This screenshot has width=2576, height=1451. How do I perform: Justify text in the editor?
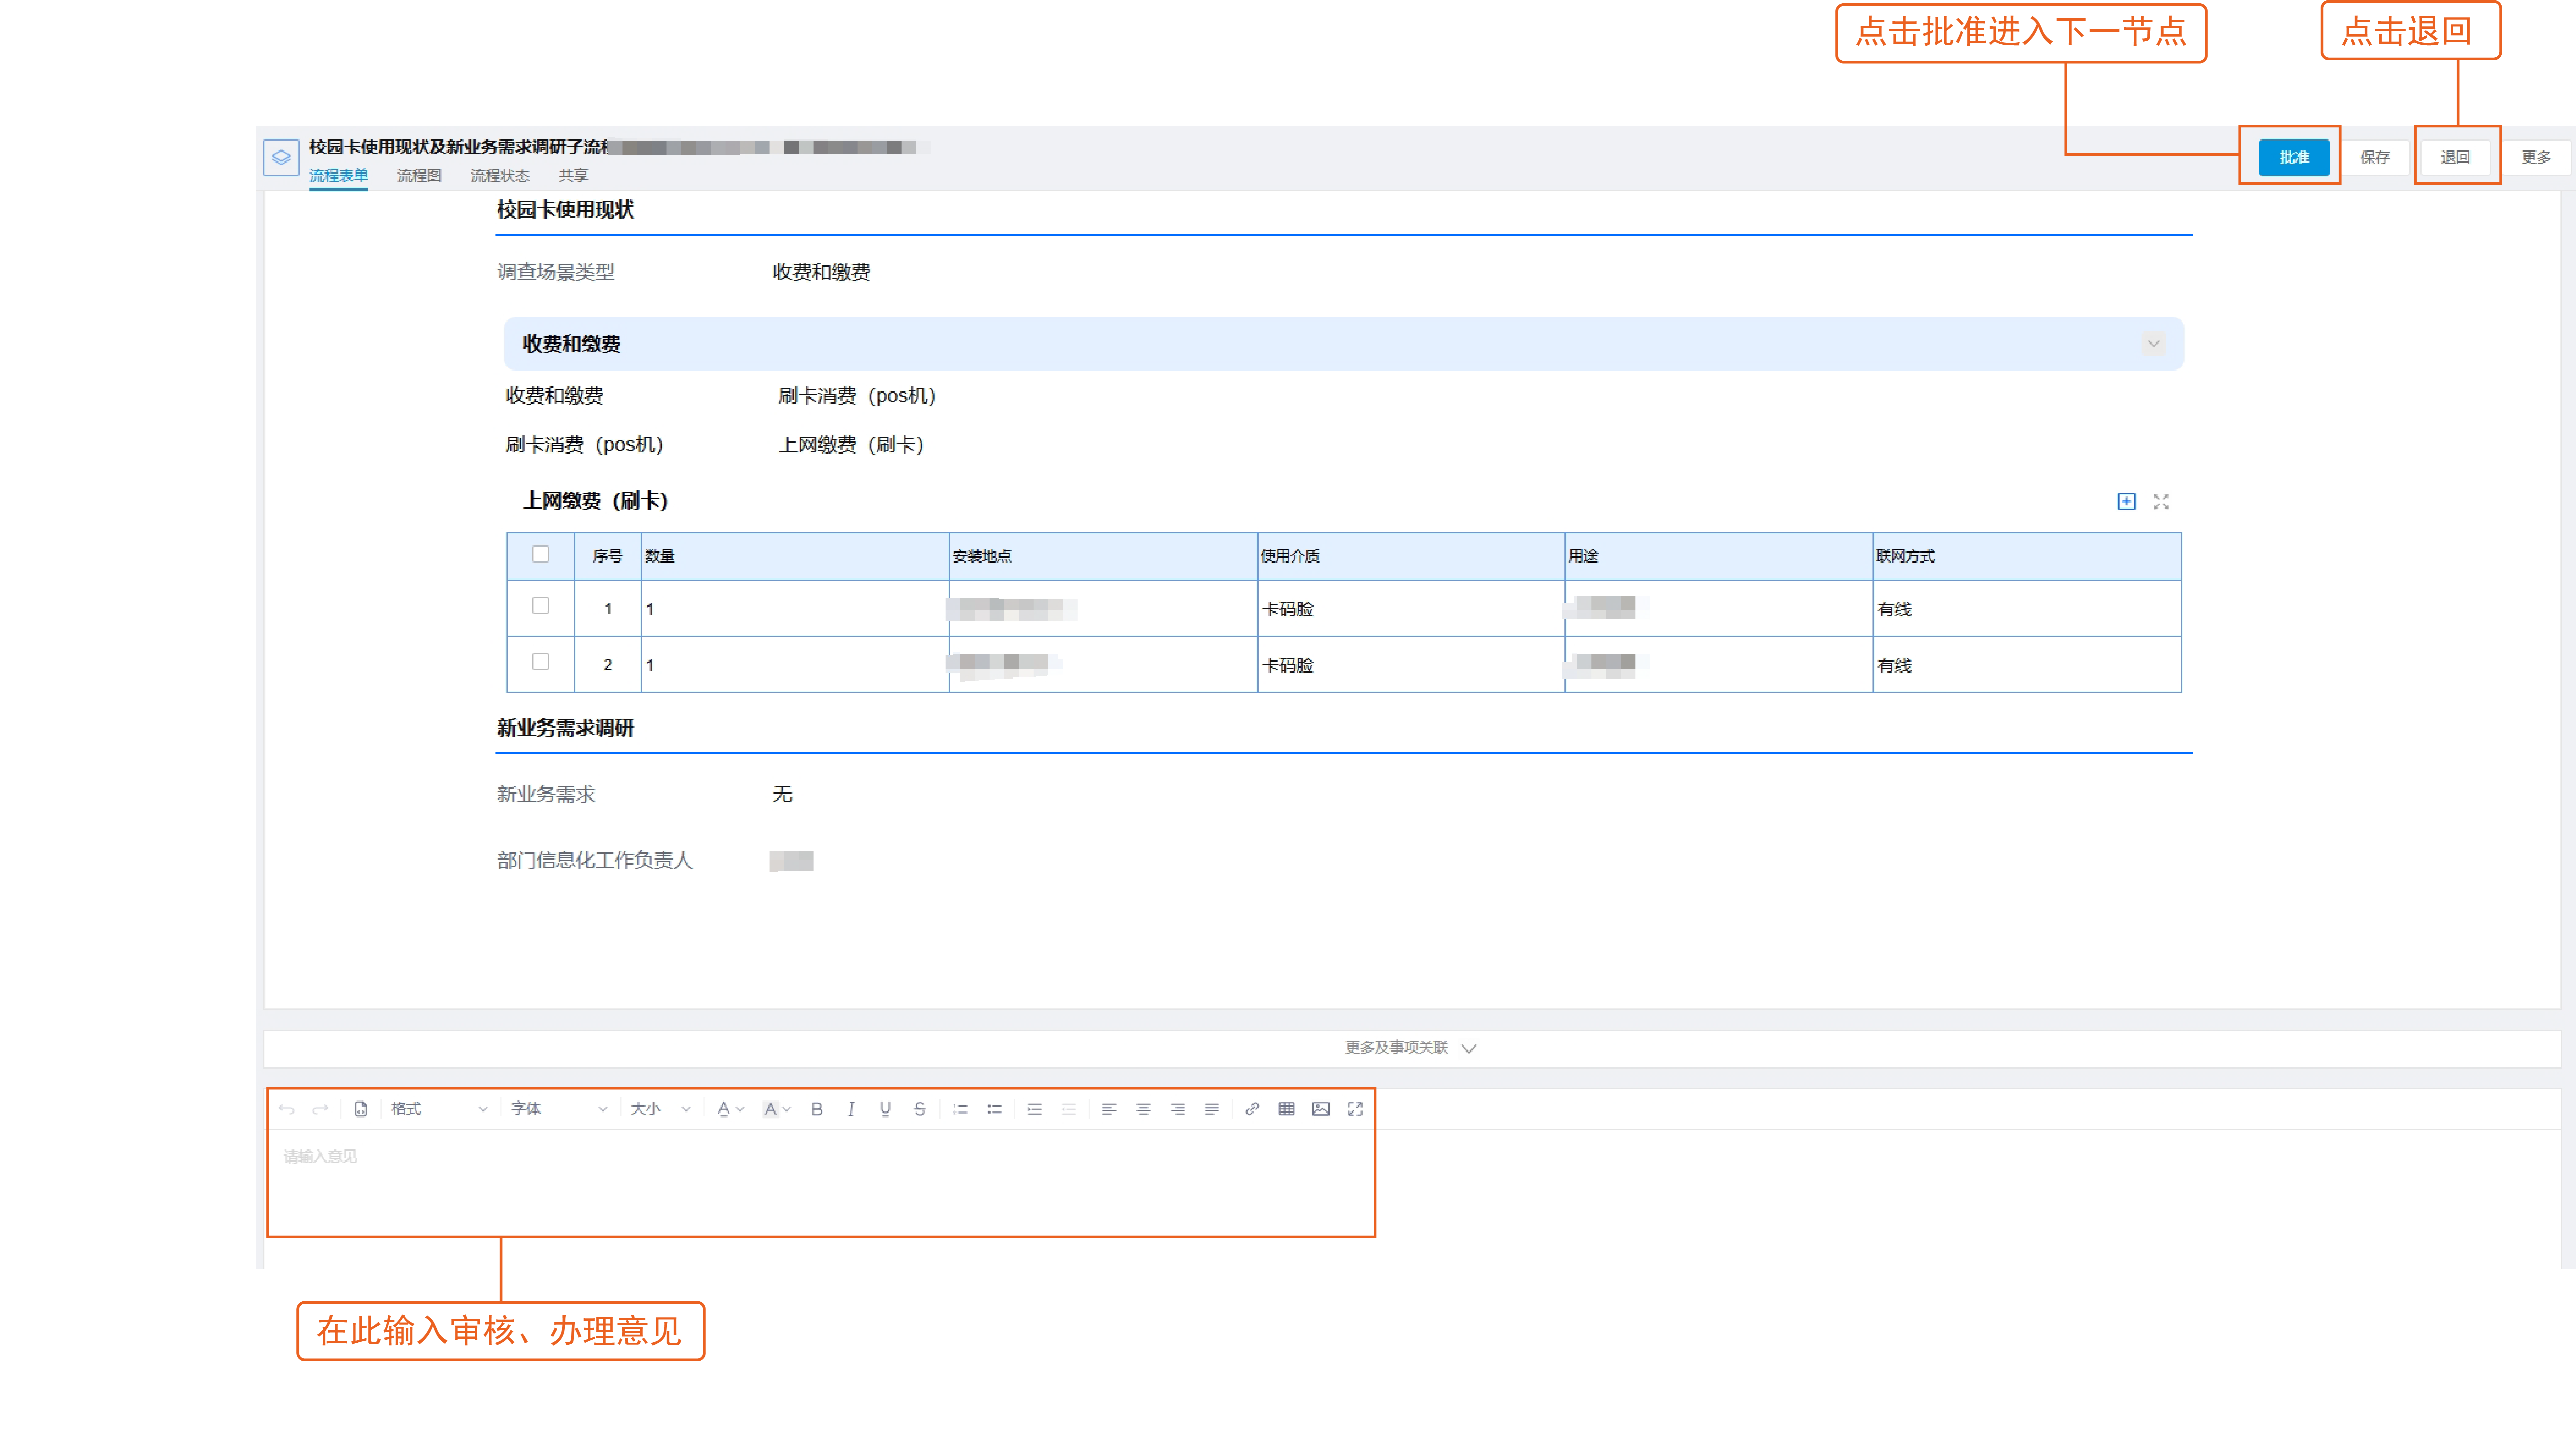pyautogui.click(x=1212, y=1109)
